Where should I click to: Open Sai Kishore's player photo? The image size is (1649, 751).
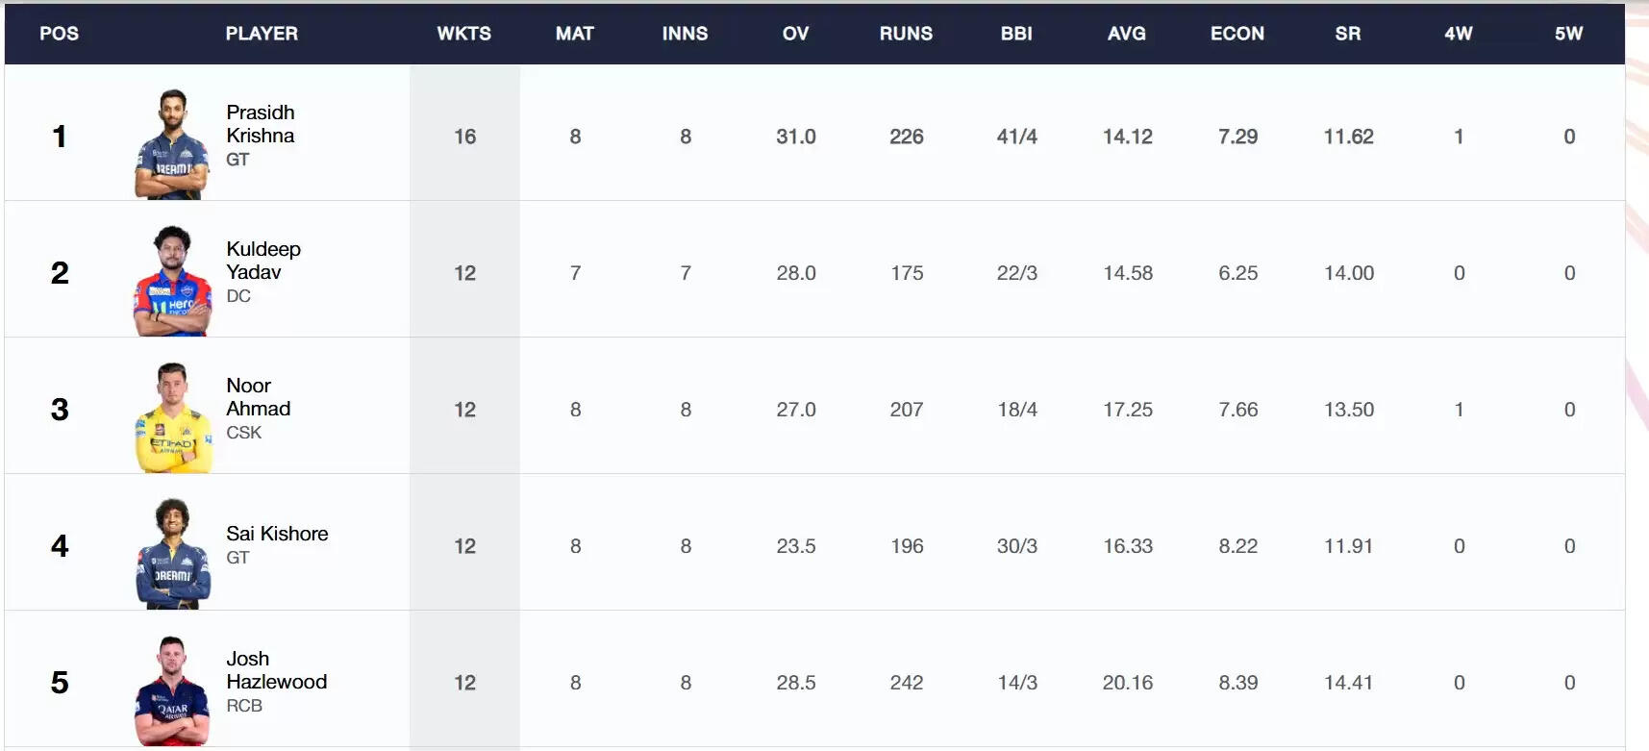tap(173, 554)
